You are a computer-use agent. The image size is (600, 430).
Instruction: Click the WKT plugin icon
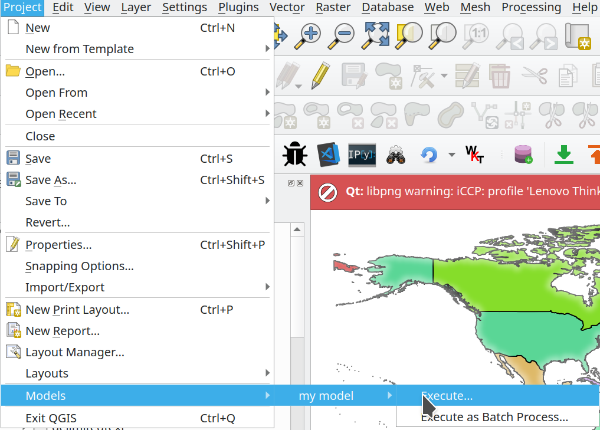coord(475,155)
